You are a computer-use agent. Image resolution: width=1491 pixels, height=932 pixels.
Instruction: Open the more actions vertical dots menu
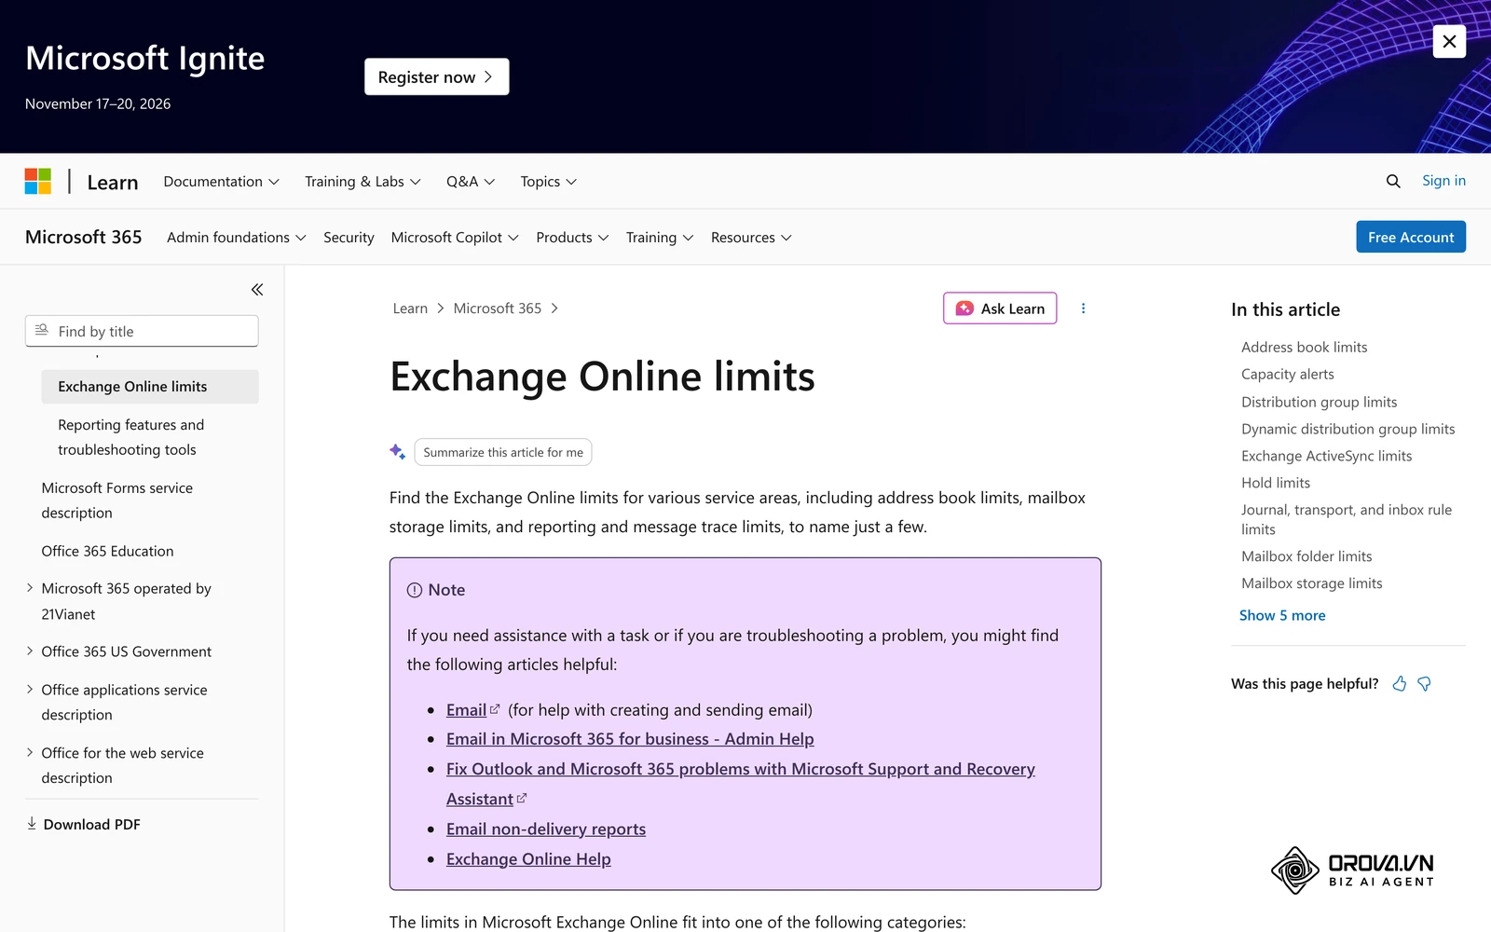pyautogui.click(x=1083, y=308)
